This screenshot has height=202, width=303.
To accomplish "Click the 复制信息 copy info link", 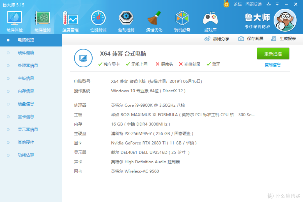I will click(273, 65).
